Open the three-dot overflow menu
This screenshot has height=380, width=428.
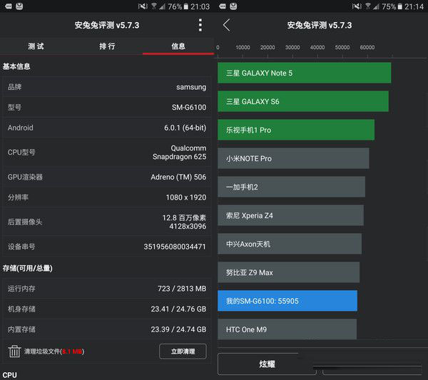pyautogui.click(x=200, y=25)
